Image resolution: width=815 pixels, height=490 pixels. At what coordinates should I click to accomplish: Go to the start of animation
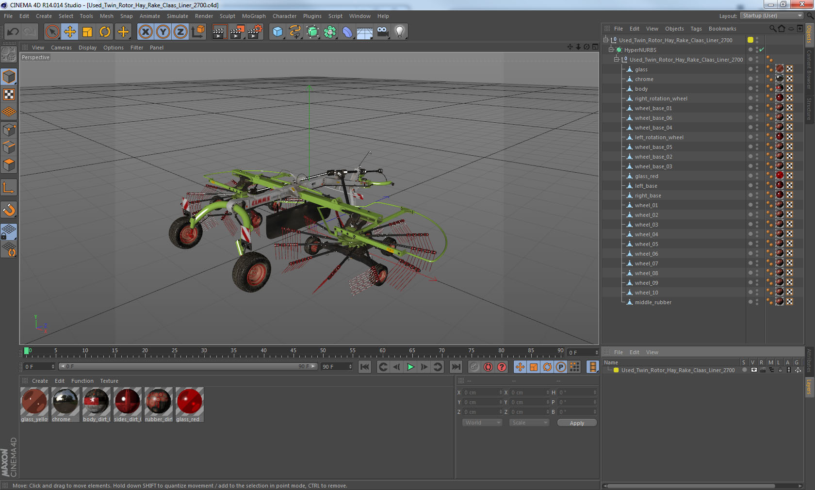365,367
